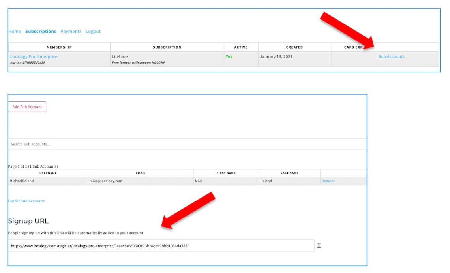Remove the MichaelBoland sub account
450x273 pixels.
click(328, 181)
